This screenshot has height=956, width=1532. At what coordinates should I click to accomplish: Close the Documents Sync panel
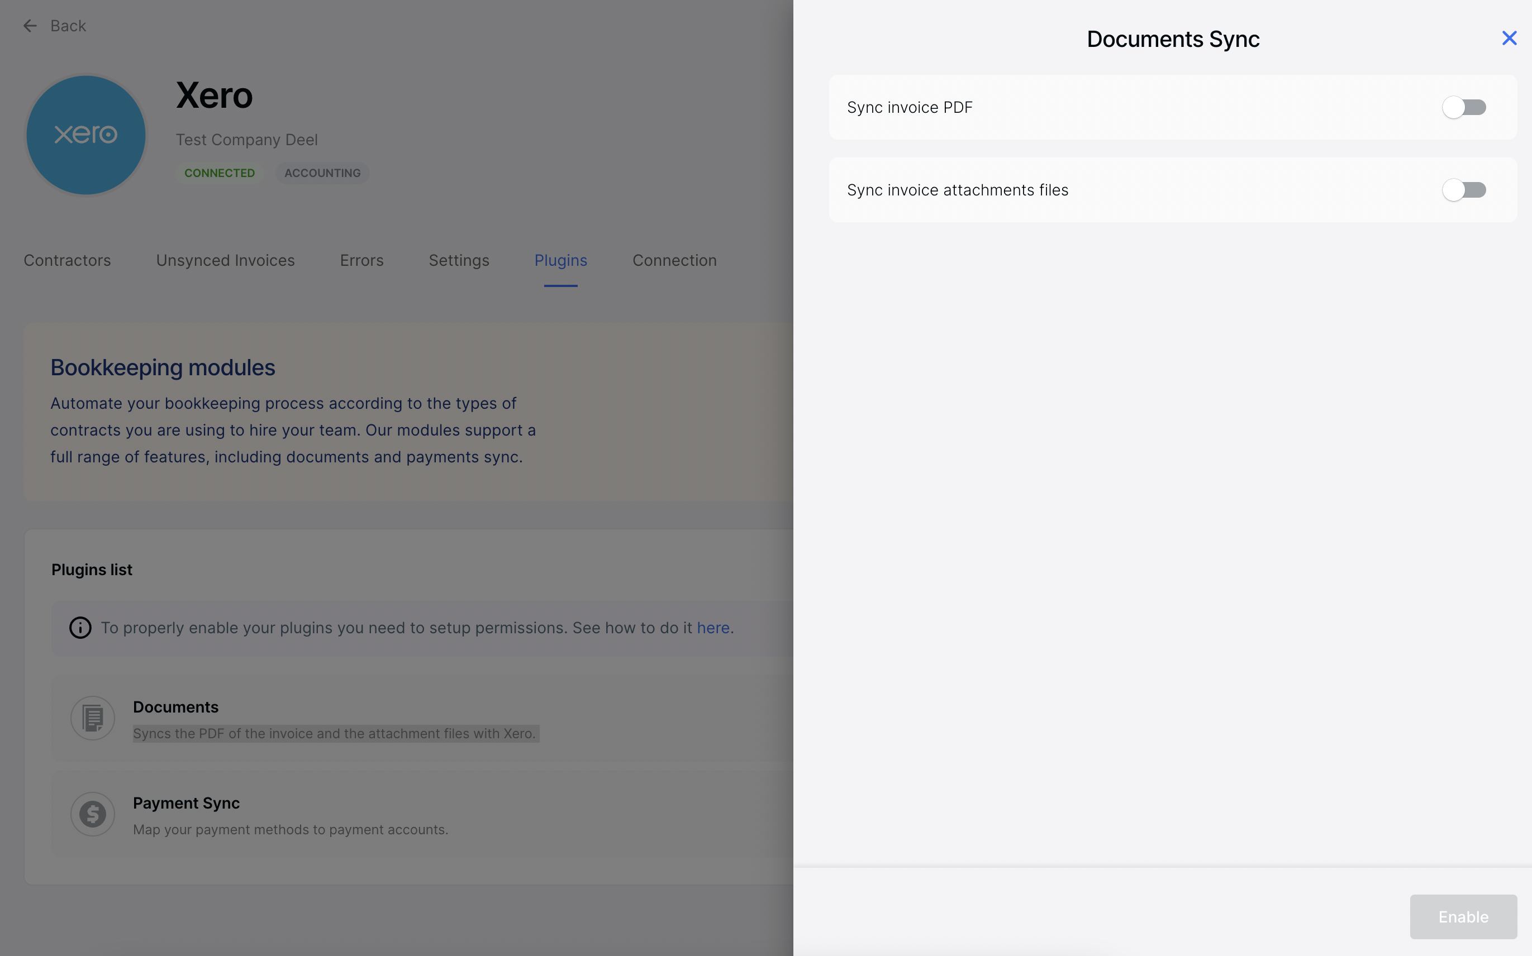coord(1509,39)
